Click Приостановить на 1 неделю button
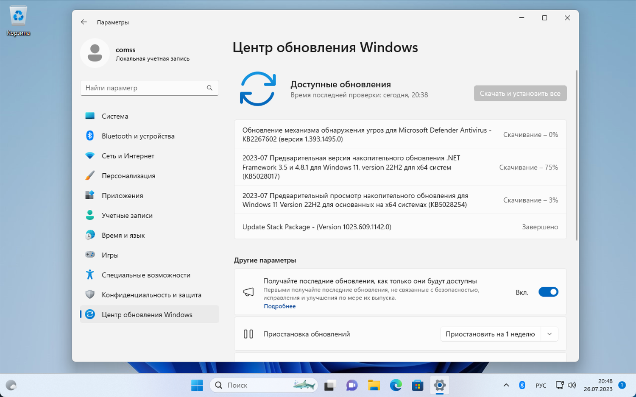The height and width of the screenshot is (397, 636). click(490, 334)
